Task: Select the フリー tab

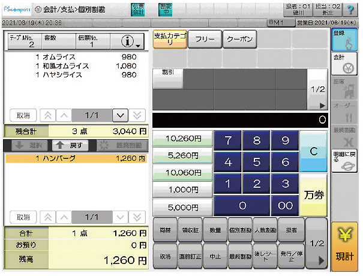Action: pyautogui.click(x=205, y=39)
